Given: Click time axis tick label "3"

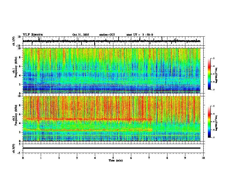Looking at the screenshot, I should tap(77, 158).
